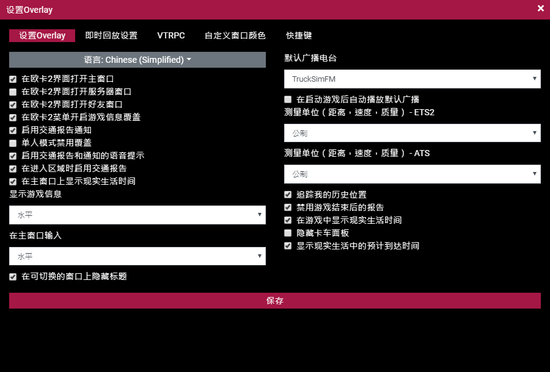Viewport: 550px width, 372px height.
Task: Open the ATS 测量单位 dropdown
Action: pyautogui.click(x=413, y=174)
